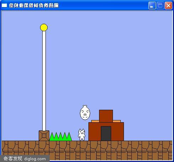Click the disabled maximize button

click(160, 5)
